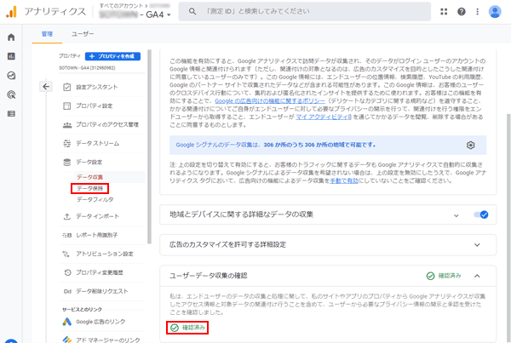Click the データインポート upload icon
The image size is (511, 343).
[66, 216]
